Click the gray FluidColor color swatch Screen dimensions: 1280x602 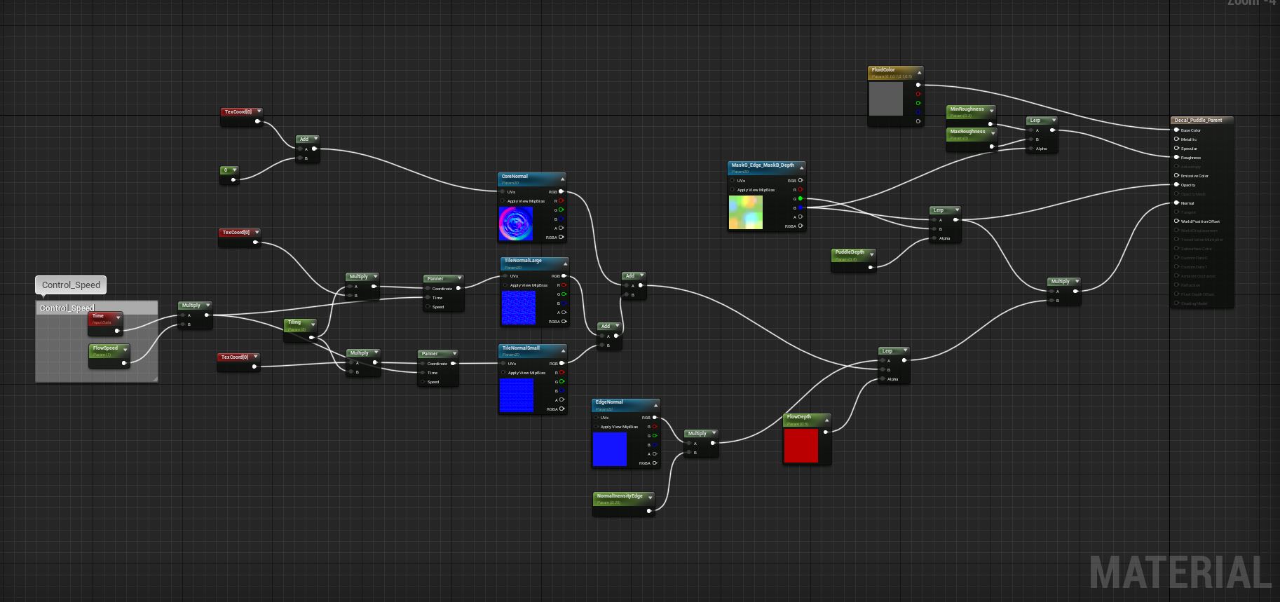coord(886,99)
